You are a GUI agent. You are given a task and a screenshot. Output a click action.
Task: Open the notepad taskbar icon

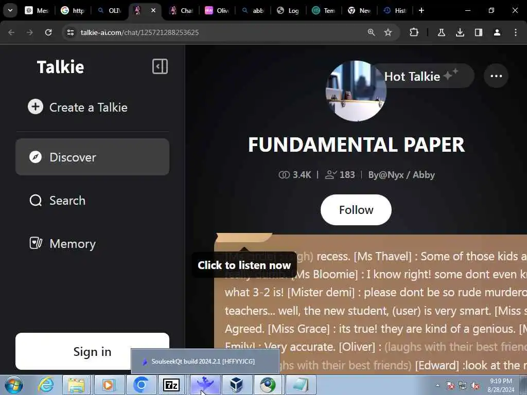click(x=300, y=385)
